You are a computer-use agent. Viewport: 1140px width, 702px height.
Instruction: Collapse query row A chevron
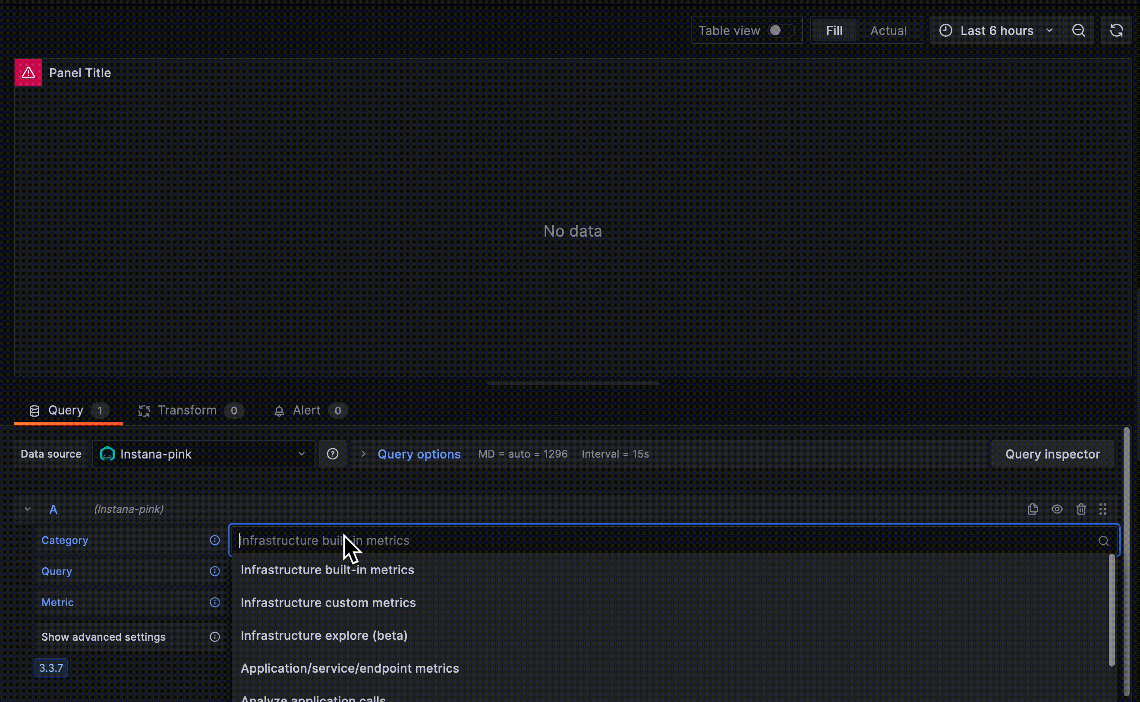(28, 509)
